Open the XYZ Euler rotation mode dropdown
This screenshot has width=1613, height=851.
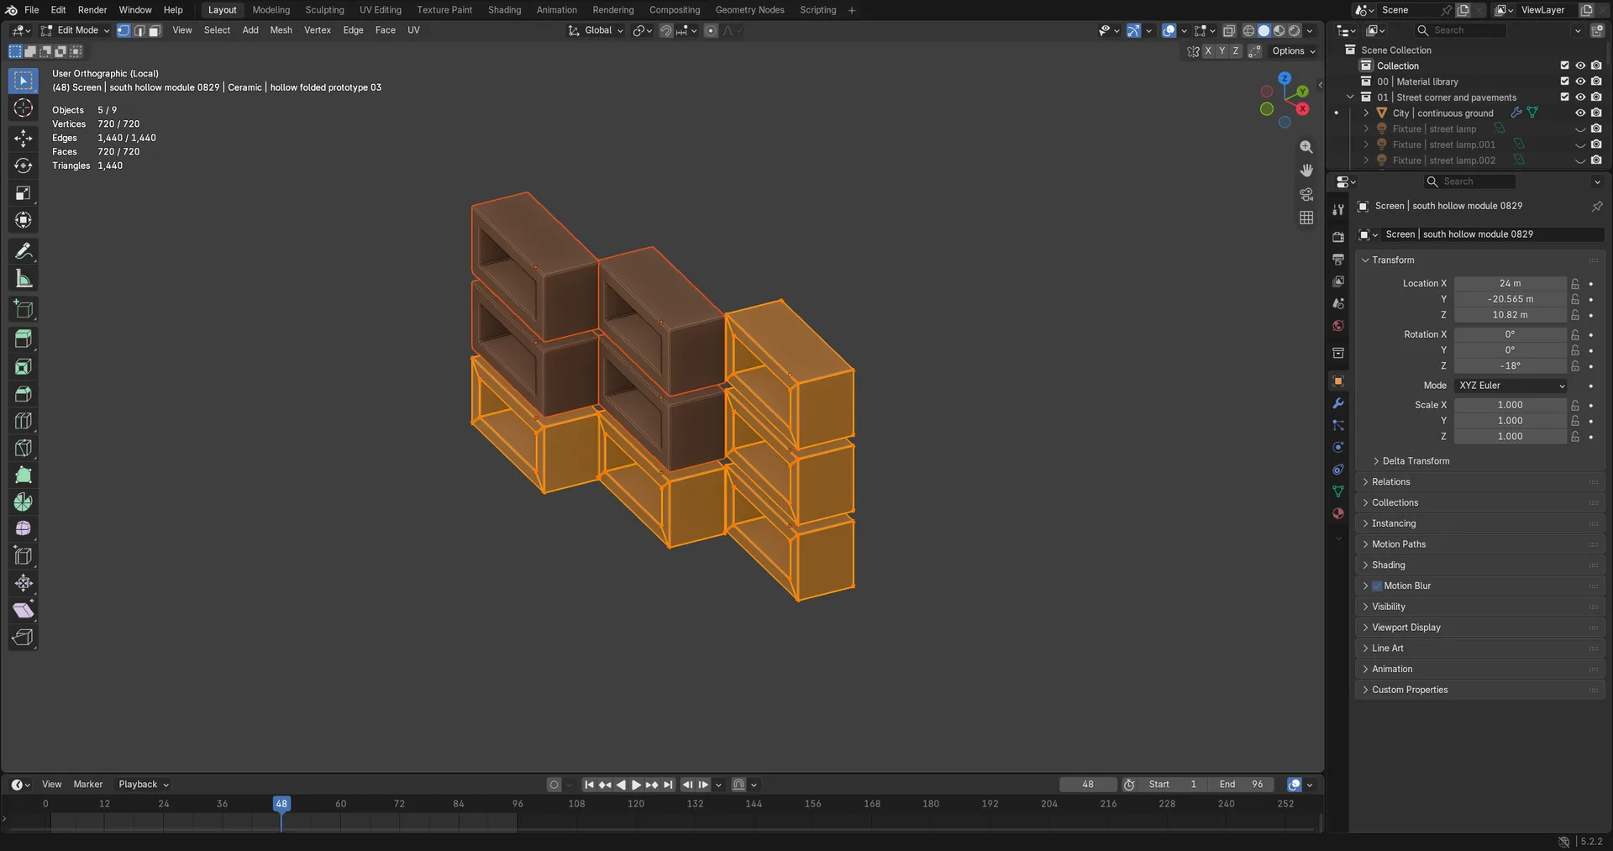1511,386
